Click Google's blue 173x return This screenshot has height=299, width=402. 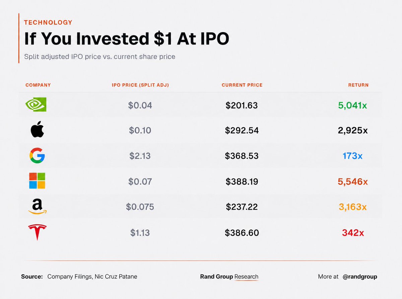tap(352, 156)
